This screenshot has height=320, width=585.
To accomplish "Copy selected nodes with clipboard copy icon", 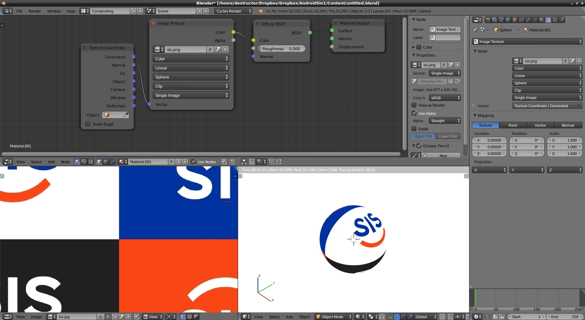I will tap(272, 162).
